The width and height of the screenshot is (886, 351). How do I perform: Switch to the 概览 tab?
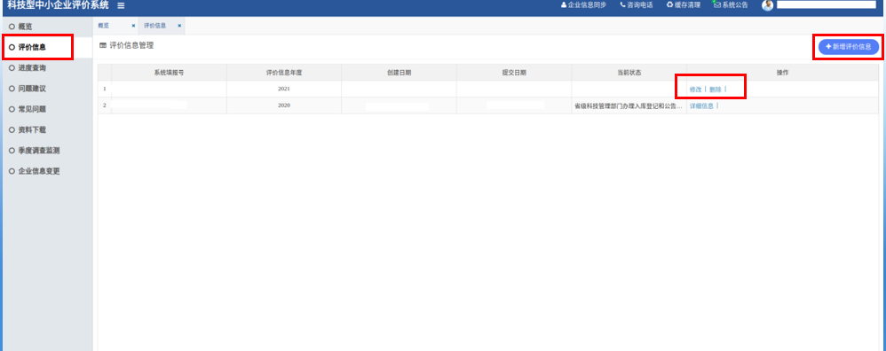(103, 26)
